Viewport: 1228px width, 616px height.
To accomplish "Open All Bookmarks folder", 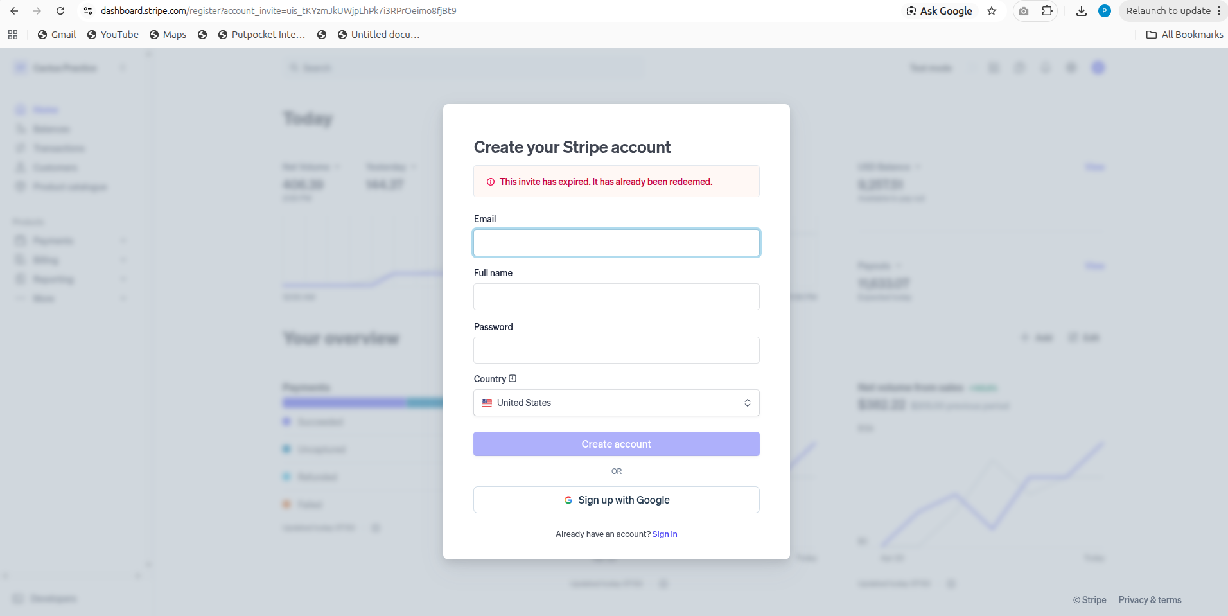I will point(1185,35).
